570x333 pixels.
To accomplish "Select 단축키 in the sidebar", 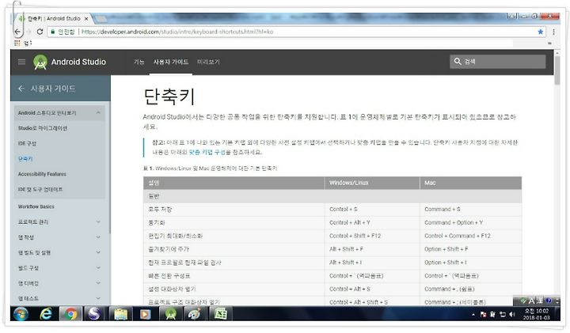I will tap(25, 159).
